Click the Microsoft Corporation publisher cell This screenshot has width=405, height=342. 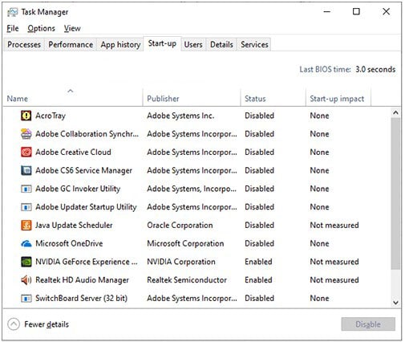(185, 243)
